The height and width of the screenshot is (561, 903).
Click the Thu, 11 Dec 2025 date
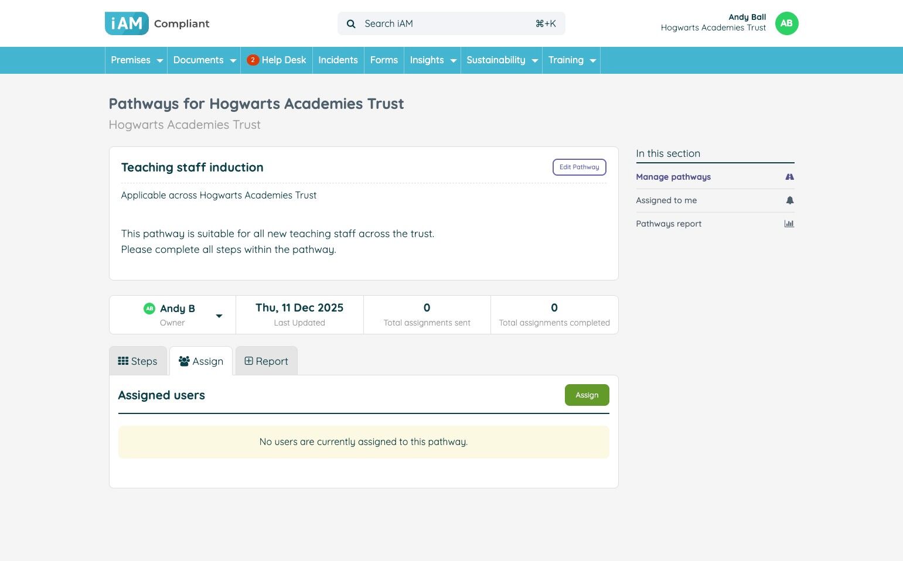click(299, 308)
